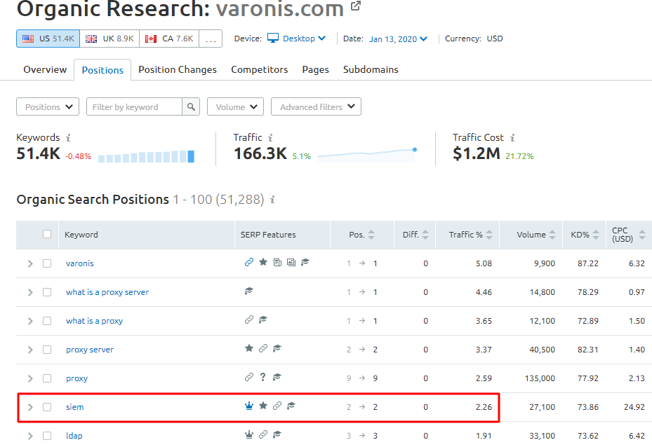Click the reviews star icon in varonis row
Screen dimensions: 652x447
[x=263, y=262]
